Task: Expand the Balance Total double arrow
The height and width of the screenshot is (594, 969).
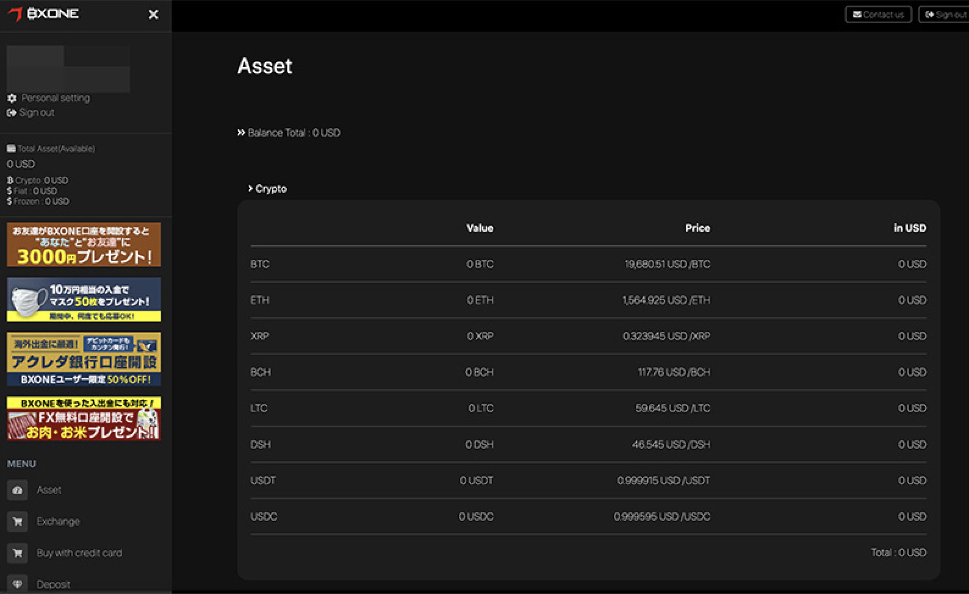Action: click(x=241, y=133)
